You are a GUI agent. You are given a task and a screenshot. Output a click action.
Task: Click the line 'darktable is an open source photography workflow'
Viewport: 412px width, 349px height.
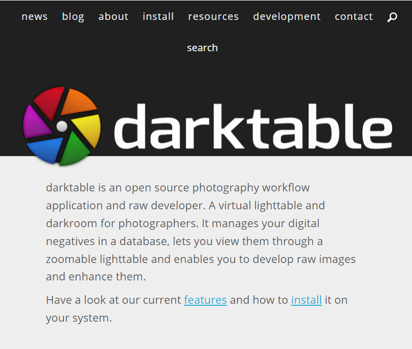(x=178, y=187)
